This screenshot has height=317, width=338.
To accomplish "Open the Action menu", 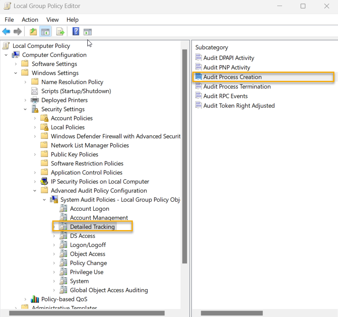I will (30, 19).
